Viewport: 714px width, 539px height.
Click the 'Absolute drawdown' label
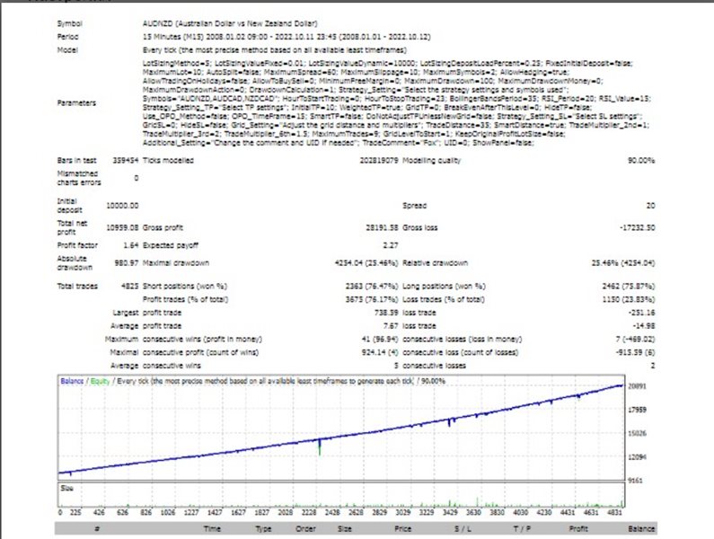(x=75, y=263)
